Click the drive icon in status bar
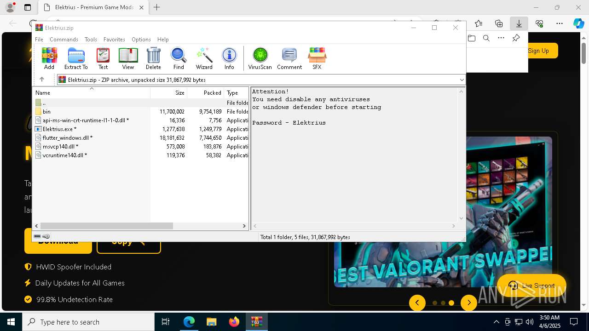The width and height of the screenshot is (589, 331). tap(37, 237)
